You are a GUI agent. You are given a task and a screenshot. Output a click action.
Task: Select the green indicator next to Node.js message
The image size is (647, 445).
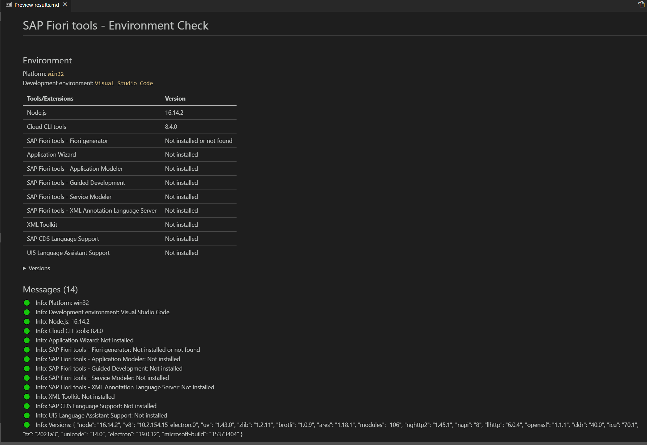(27, 321)
